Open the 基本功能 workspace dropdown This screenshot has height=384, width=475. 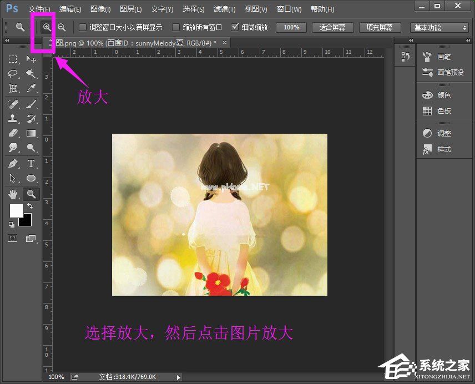[439, 27]
